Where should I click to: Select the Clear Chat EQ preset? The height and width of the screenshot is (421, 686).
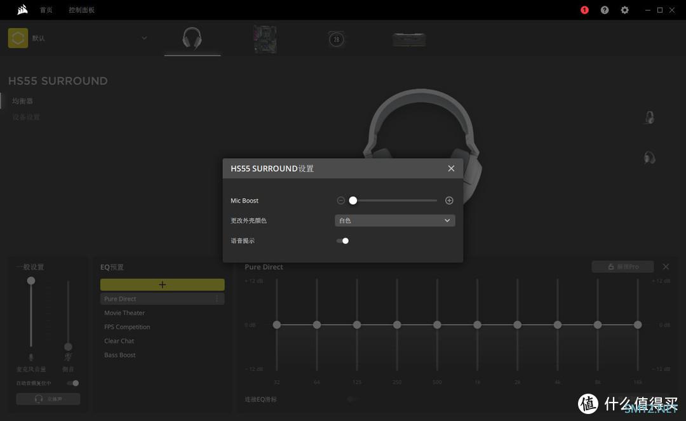coord(119,341)
